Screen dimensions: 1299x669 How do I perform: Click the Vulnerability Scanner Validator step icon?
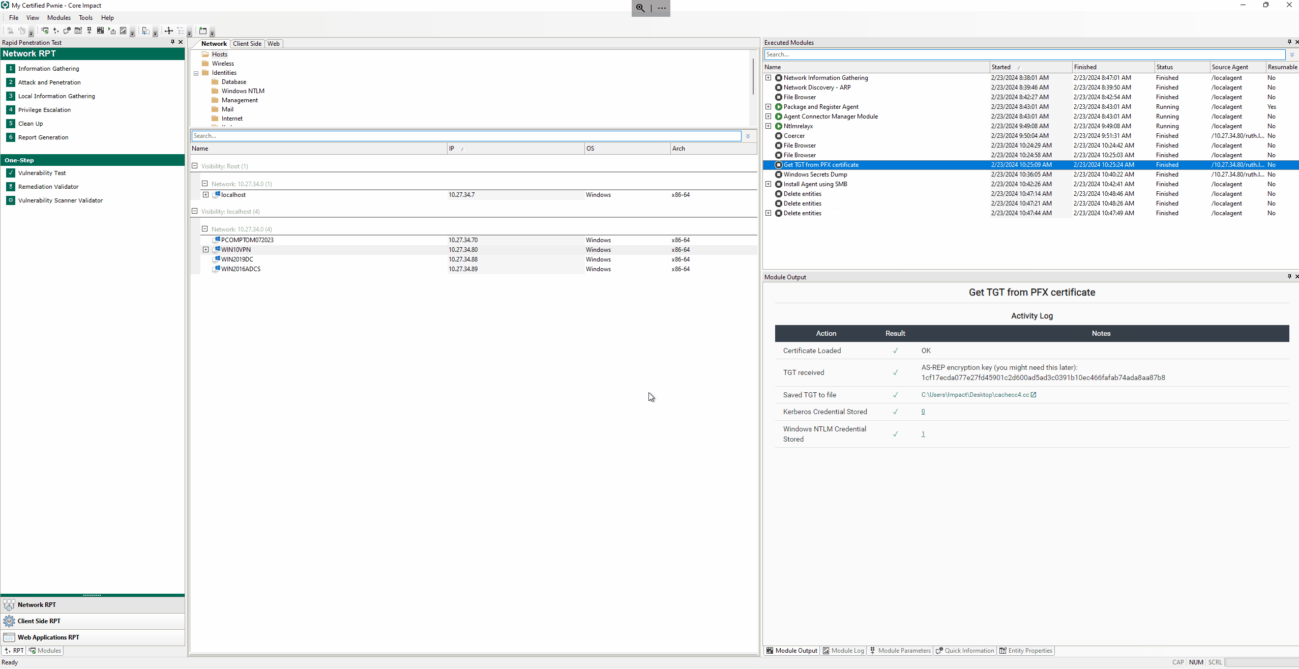[11, 200]
